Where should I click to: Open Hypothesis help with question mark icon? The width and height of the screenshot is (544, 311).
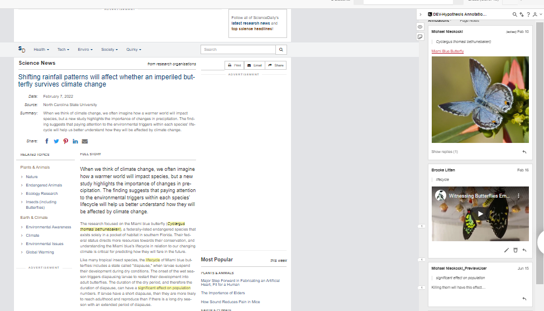[528, 15]
